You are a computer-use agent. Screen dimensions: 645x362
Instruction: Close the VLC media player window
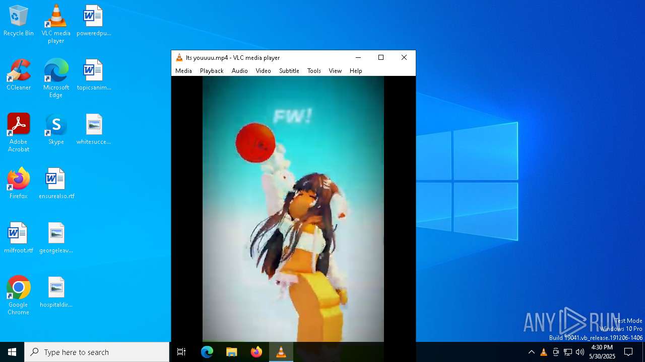pyautogui.click(x=404, y=57)
